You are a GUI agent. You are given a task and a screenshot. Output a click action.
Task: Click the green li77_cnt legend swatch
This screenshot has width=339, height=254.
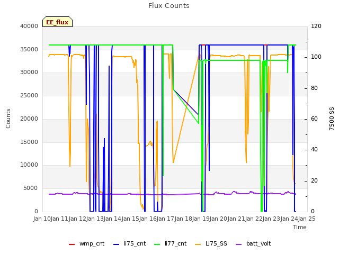pyautogui.click(x=157, y=244)
